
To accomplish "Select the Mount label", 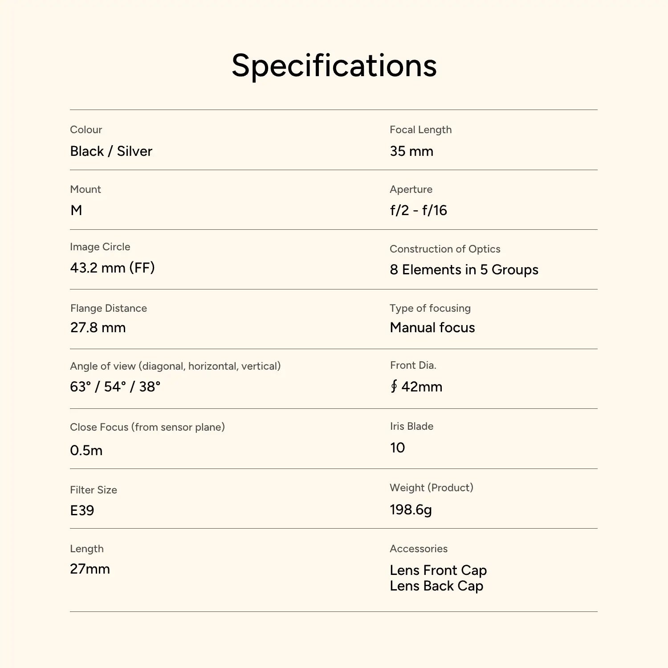I will (86, 189).
